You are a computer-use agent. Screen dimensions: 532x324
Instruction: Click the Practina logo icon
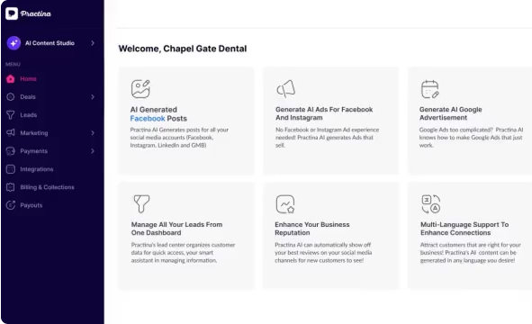12,13
